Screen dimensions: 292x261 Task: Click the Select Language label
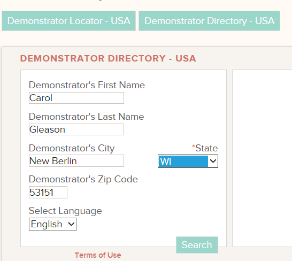[x=65, y=211]
